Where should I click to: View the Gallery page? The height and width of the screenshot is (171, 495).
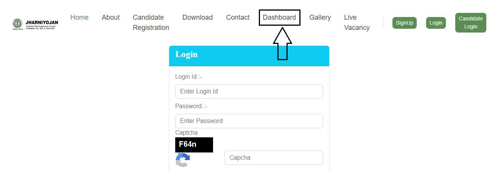[x=320, y=17]
